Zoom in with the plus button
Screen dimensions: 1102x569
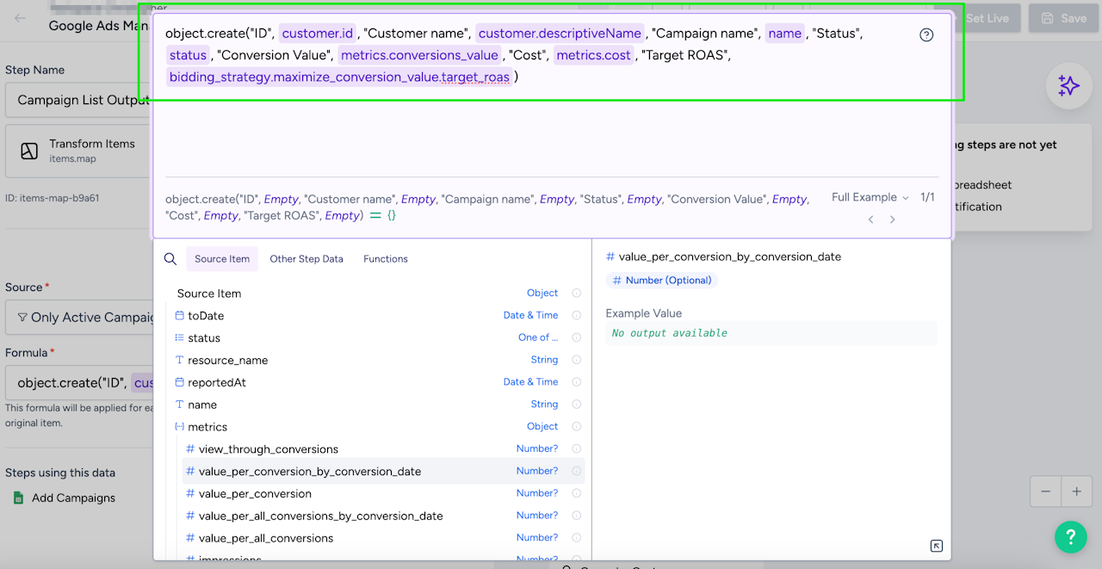1076,492
